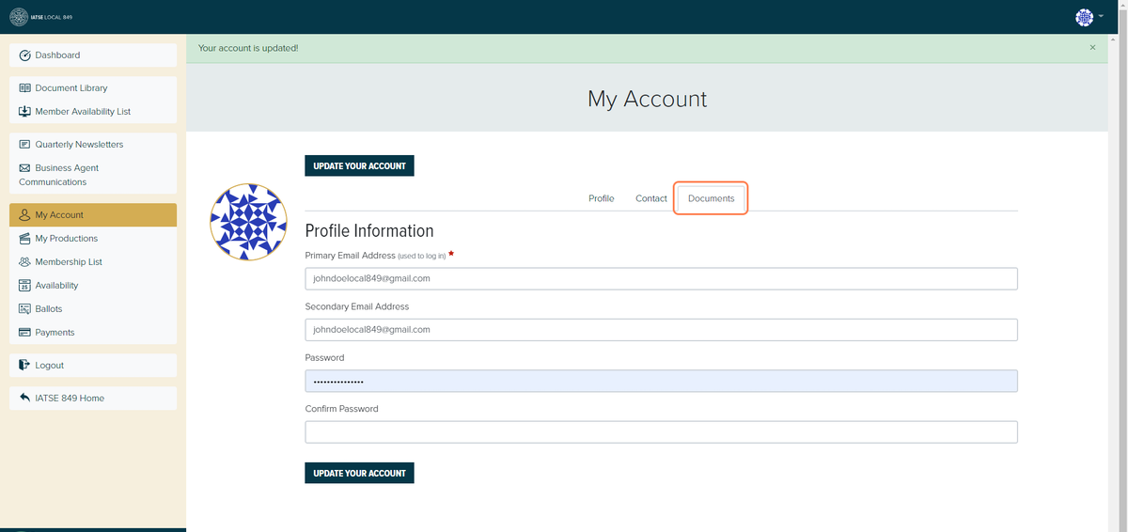Image resolution: width=1128 pixels, height=532 pixels.
Task: Switch to the Contact tab
Action: coord(650,198)
